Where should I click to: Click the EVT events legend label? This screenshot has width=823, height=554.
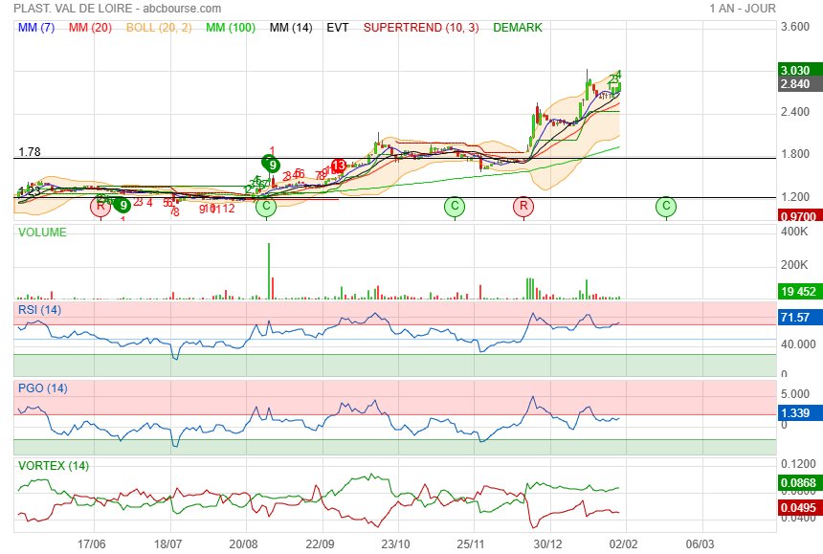338,28
